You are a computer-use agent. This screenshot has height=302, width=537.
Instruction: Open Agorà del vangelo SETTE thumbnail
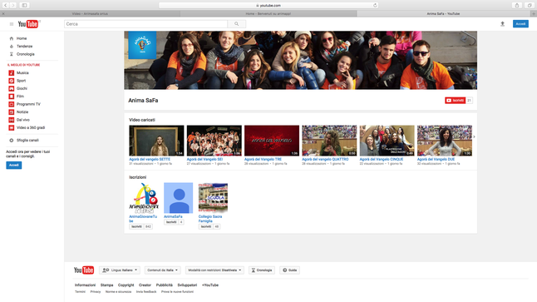[x=156, y=141]
